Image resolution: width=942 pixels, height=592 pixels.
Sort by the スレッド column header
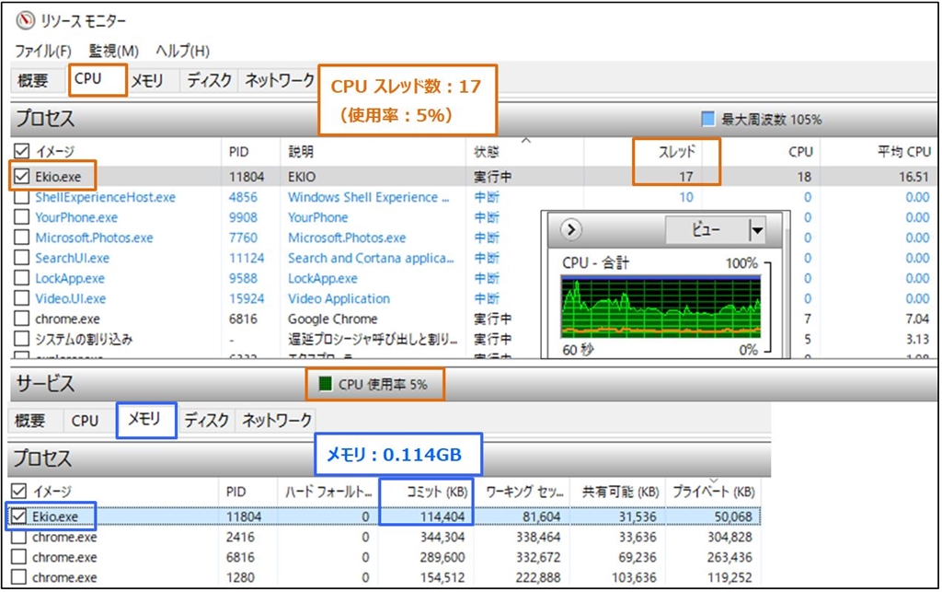coord(676,152)
